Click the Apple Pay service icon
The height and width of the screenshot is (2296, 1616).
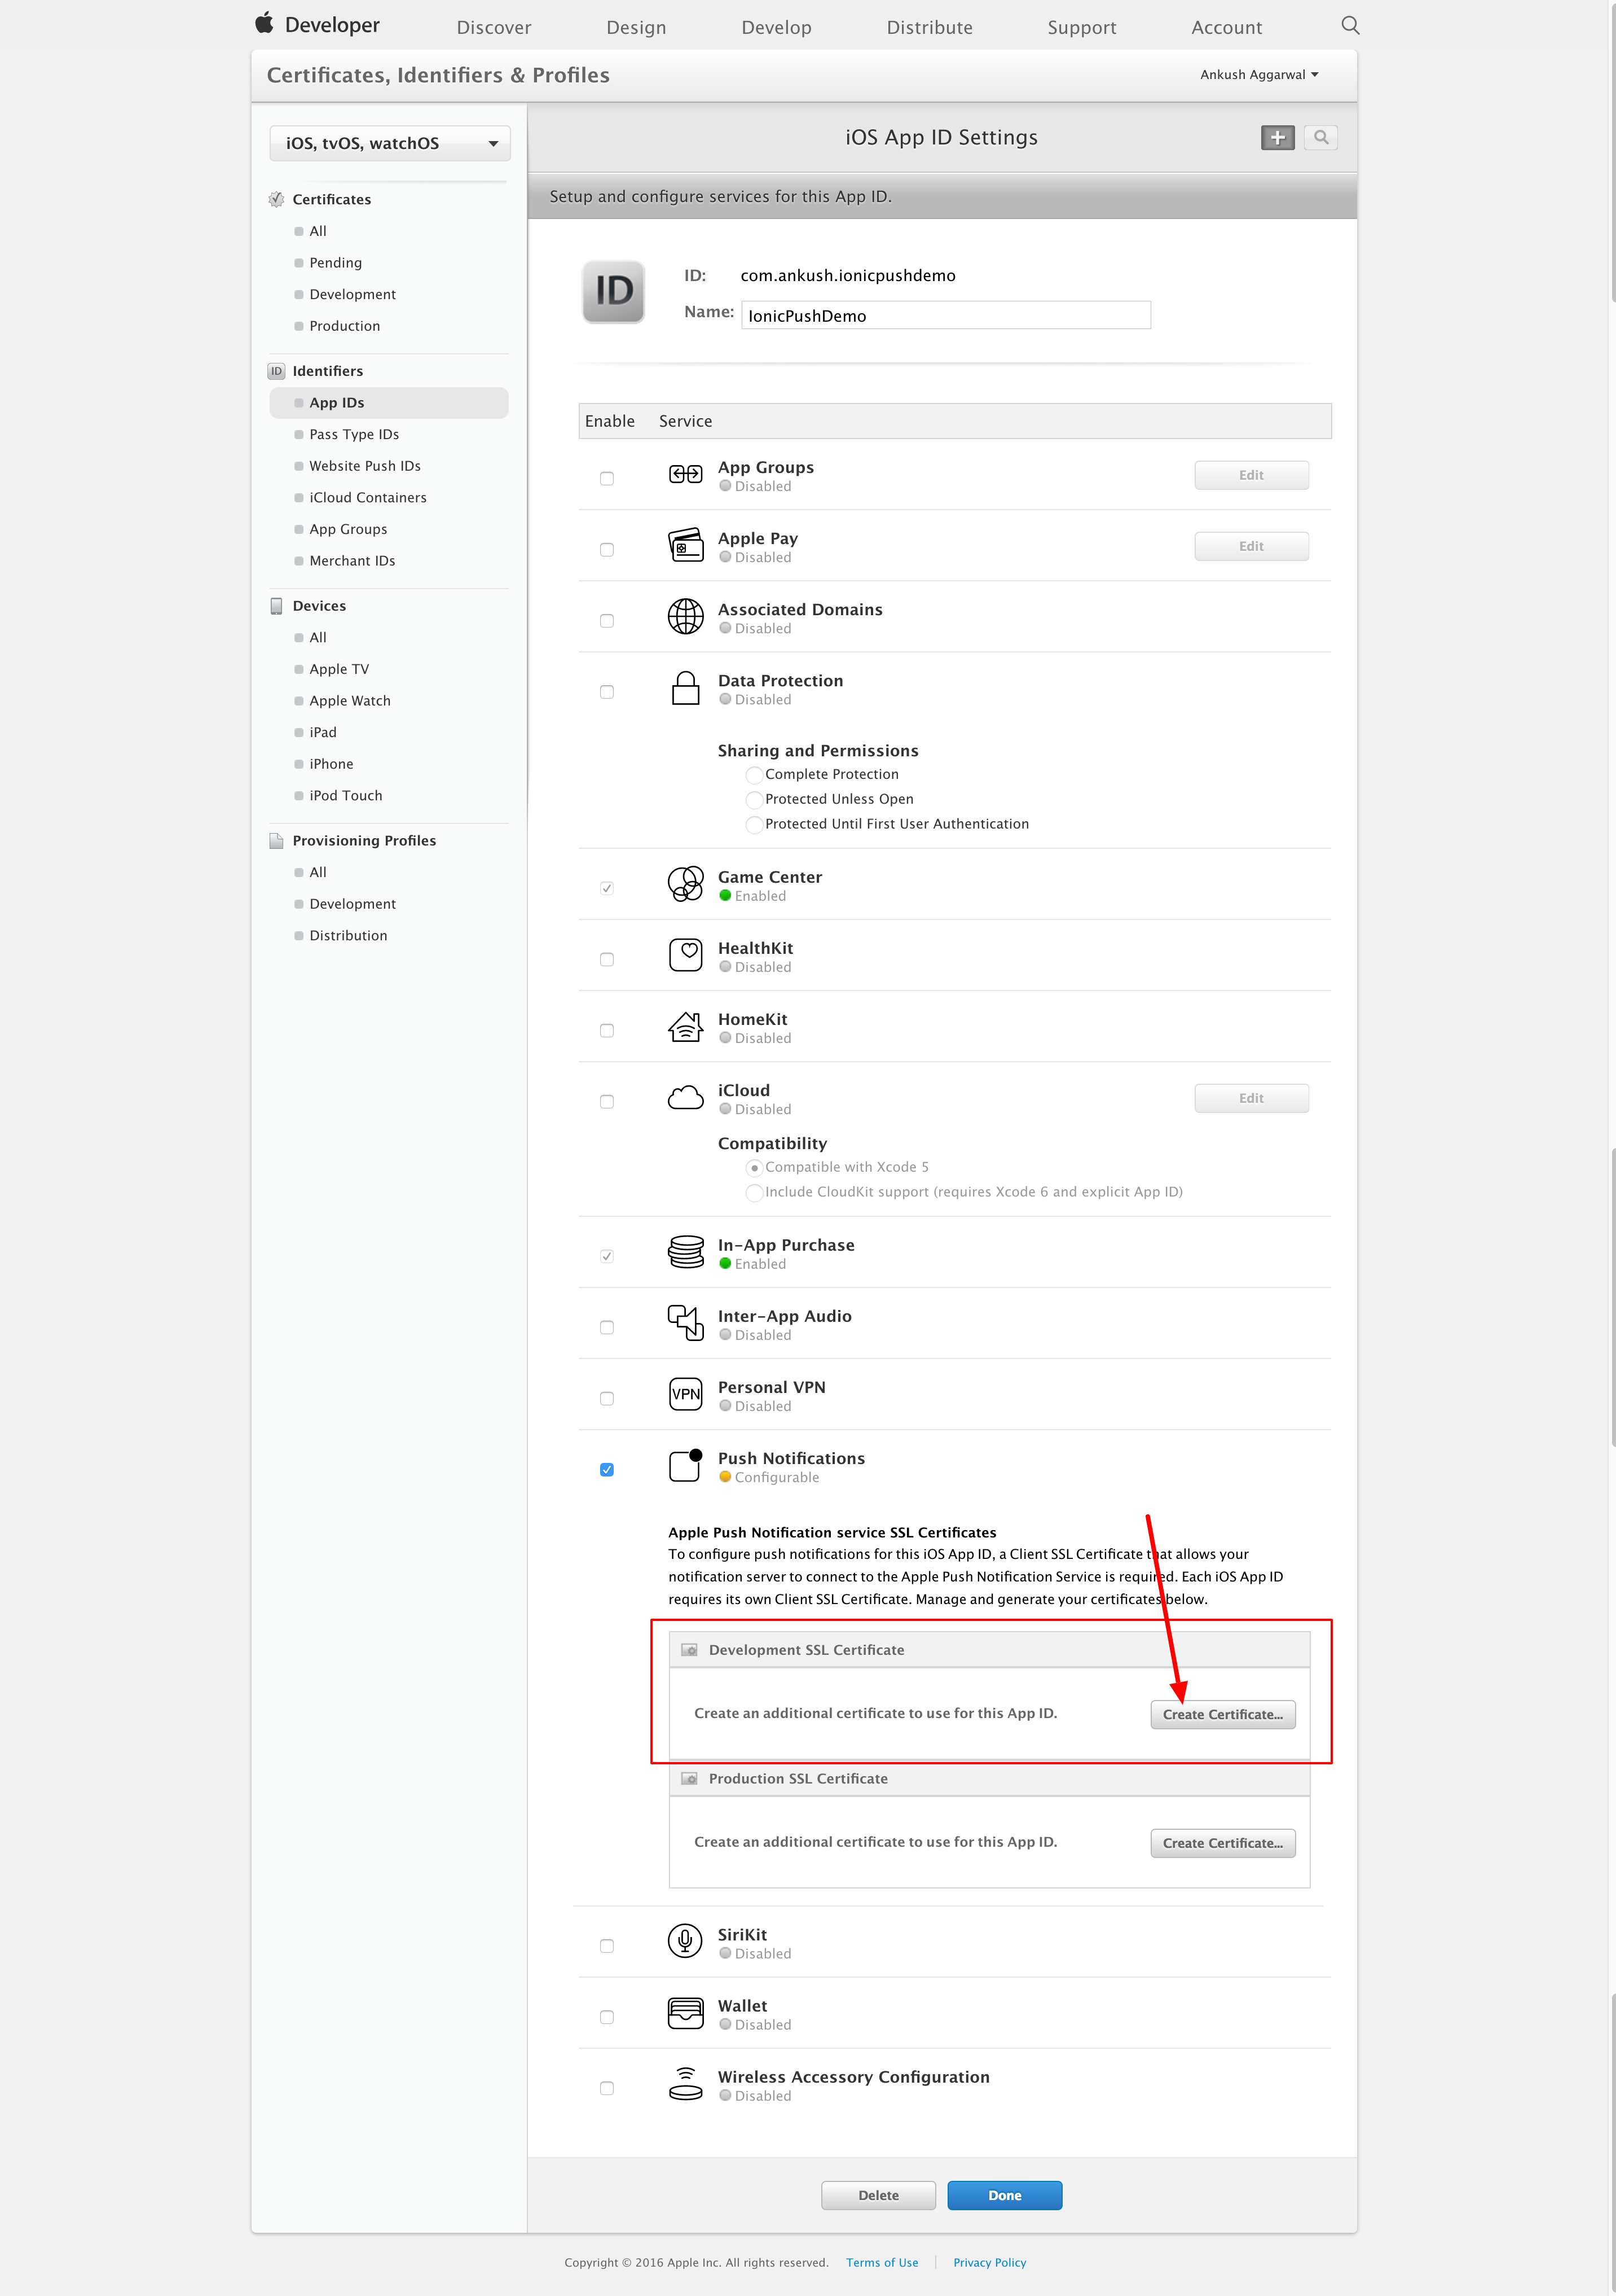(685, 546)
